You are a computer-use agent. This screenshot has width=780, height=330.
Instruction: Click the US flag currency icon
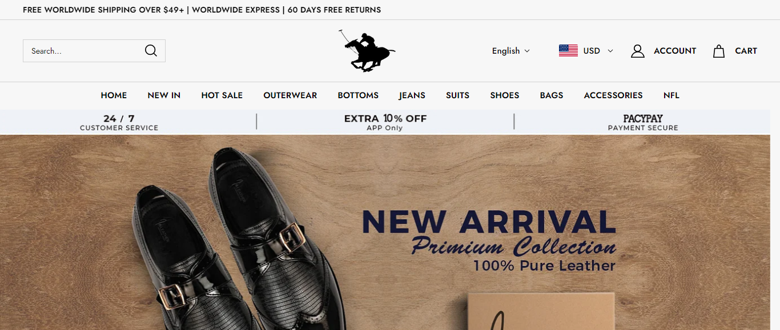[x=568, y=51]
